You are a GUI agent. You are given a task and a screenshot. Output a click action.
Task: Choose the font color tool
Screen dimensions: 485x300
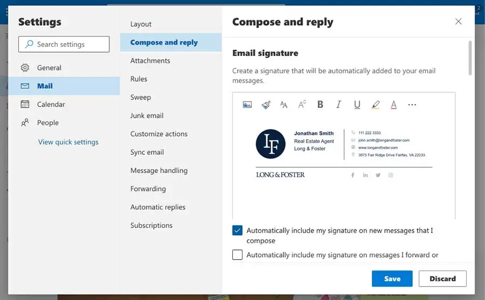point(393,105)
